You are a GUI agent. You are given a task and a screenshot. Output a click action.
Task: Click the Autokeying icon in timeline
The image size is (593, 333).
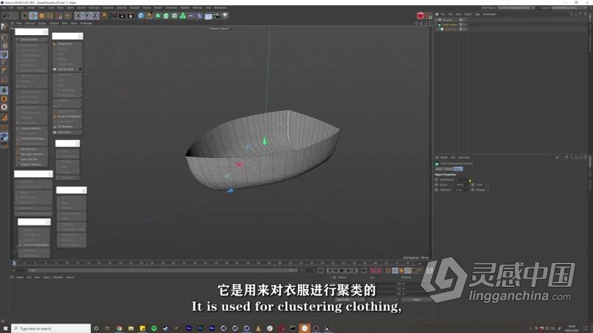(x=379, y=271)
